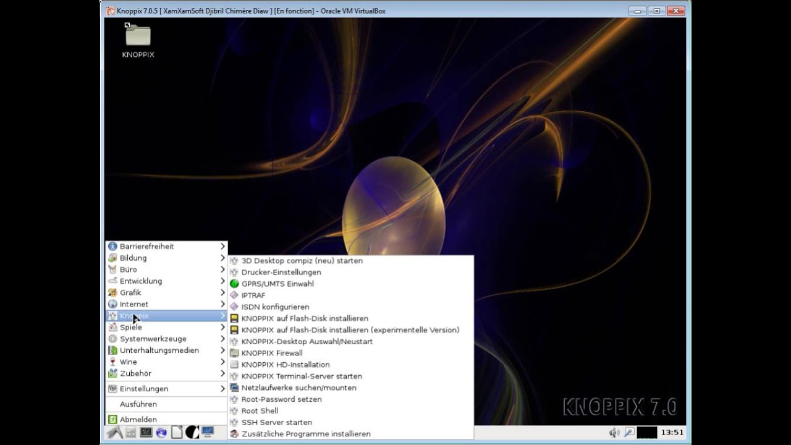
Task: Start 3D Desktop compiz (neu)
Action: 350,261
